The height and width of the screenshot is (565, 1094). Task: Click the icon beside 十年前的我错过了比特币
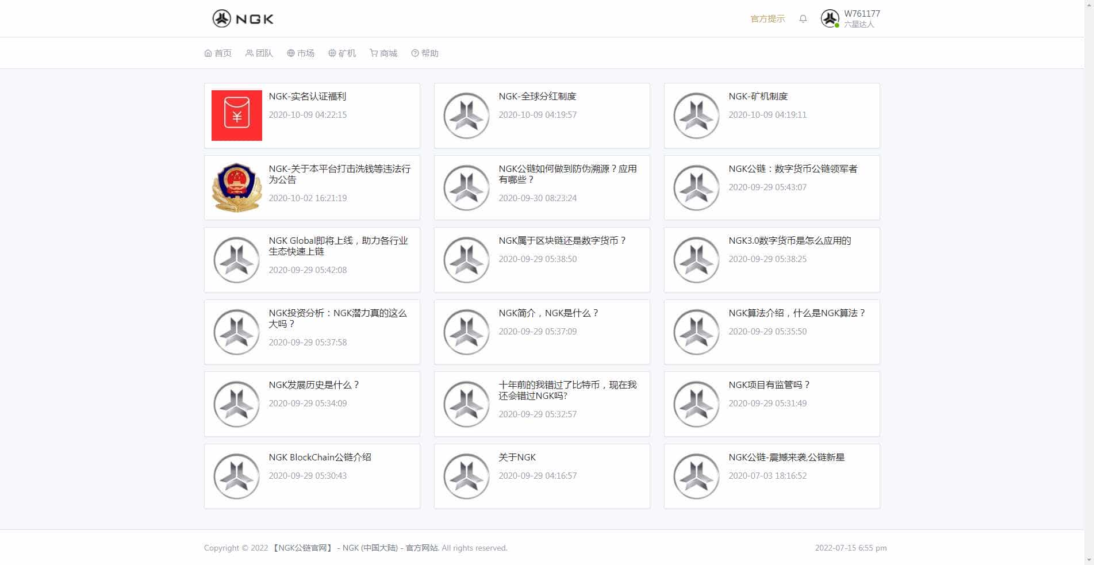pos(466,404)
